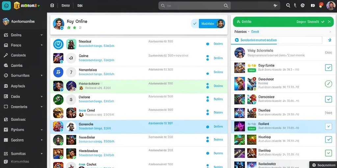Expand the Ryvioms sidebar chevron
Image resolution: width=337 pixels, height=168 pixels.
pos(42,130)
